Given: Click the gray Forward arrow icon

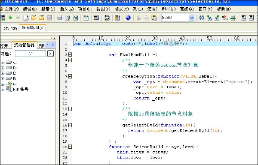Looking at the screenshot, I should 18,18.
